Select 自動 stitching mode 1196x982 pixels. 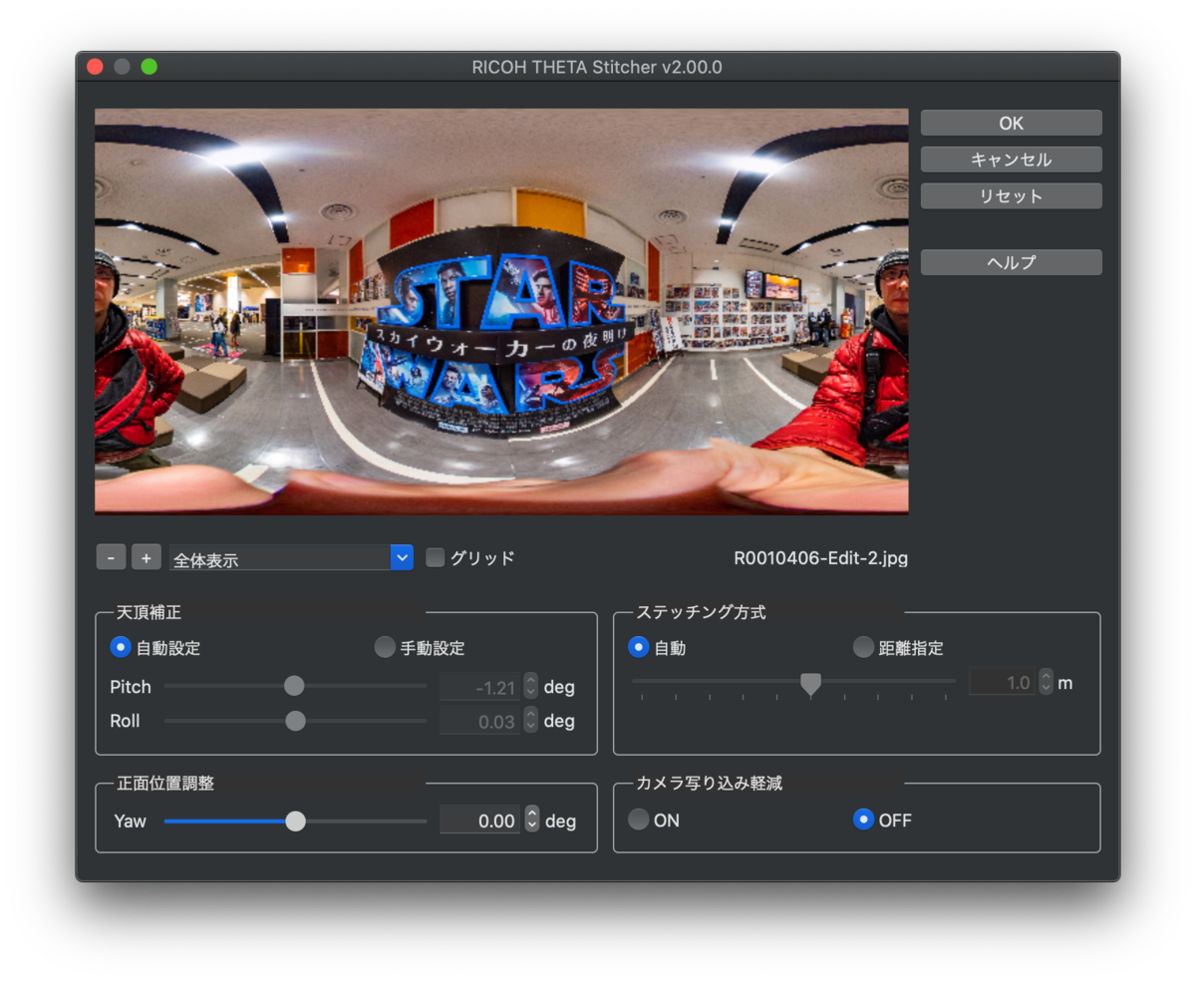639,647
